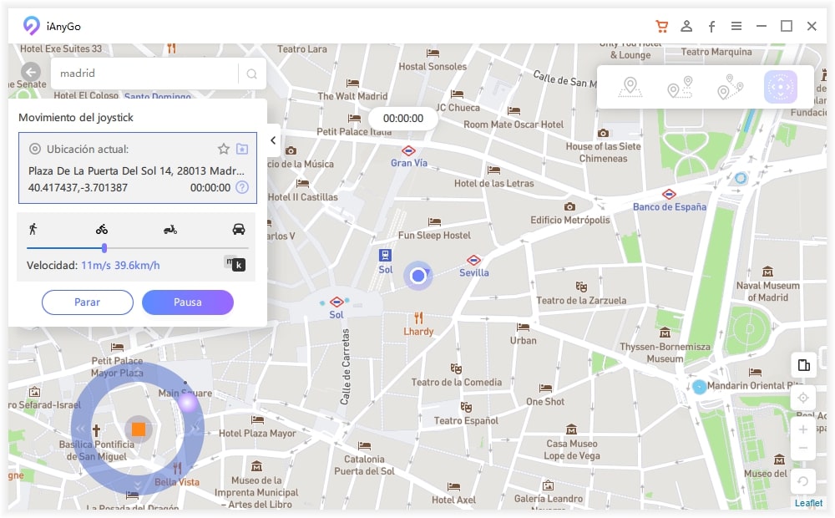The height and width of the screenshot is (518, 835).
Task: Open the saved locations folder icon
Action: [242, 149]
